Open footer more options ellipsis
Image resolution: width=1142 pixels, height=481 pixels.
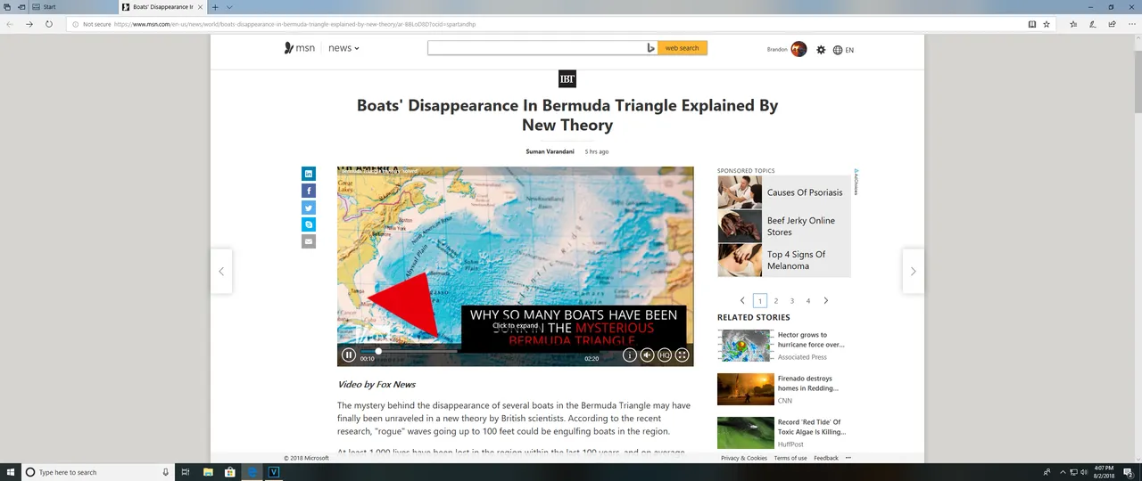point(848,458)
